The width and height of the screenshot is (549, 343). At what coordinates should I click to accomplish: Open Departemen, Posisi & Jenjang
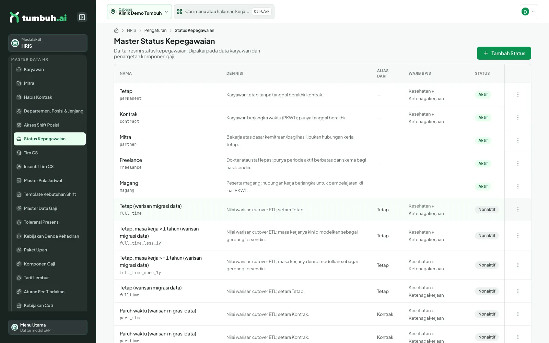click(50, 111)
